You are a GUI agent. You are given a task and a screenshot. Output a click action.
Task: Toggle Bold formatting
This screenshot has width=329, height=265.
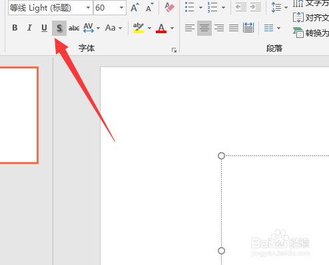coord(15,28)
